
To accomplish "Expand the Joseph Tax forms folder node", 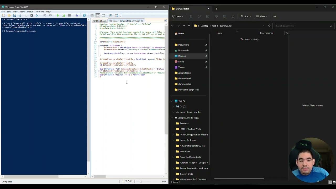I will point(173,140).
